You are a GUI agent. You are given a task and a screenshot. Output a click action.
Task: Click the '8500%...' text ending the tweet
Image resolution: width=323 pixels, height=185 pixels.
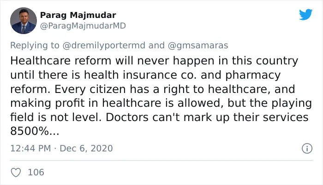pyautogui.click(x=35, y=131)
